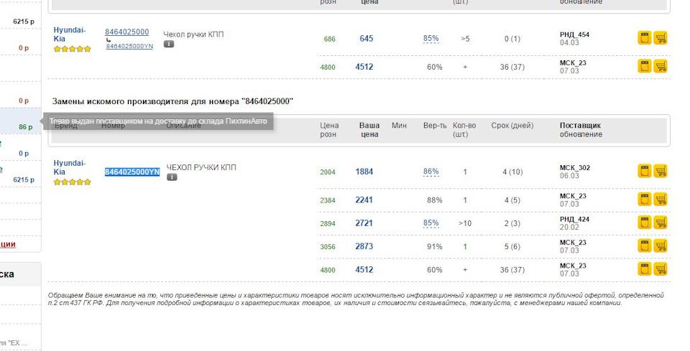This screenshot has width=690, height=351.
Task: Click Цена розн column header in Замены table
Action: coord(329,130)
